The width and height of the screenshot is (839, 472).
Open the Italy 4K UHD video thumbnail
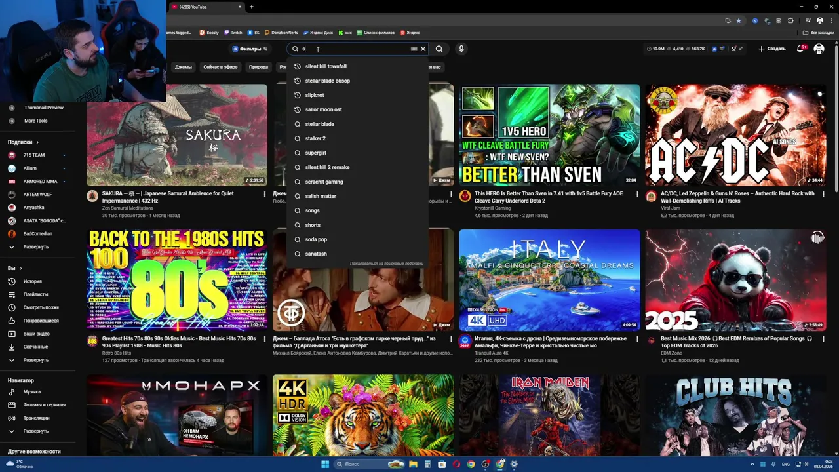point(549,280)
